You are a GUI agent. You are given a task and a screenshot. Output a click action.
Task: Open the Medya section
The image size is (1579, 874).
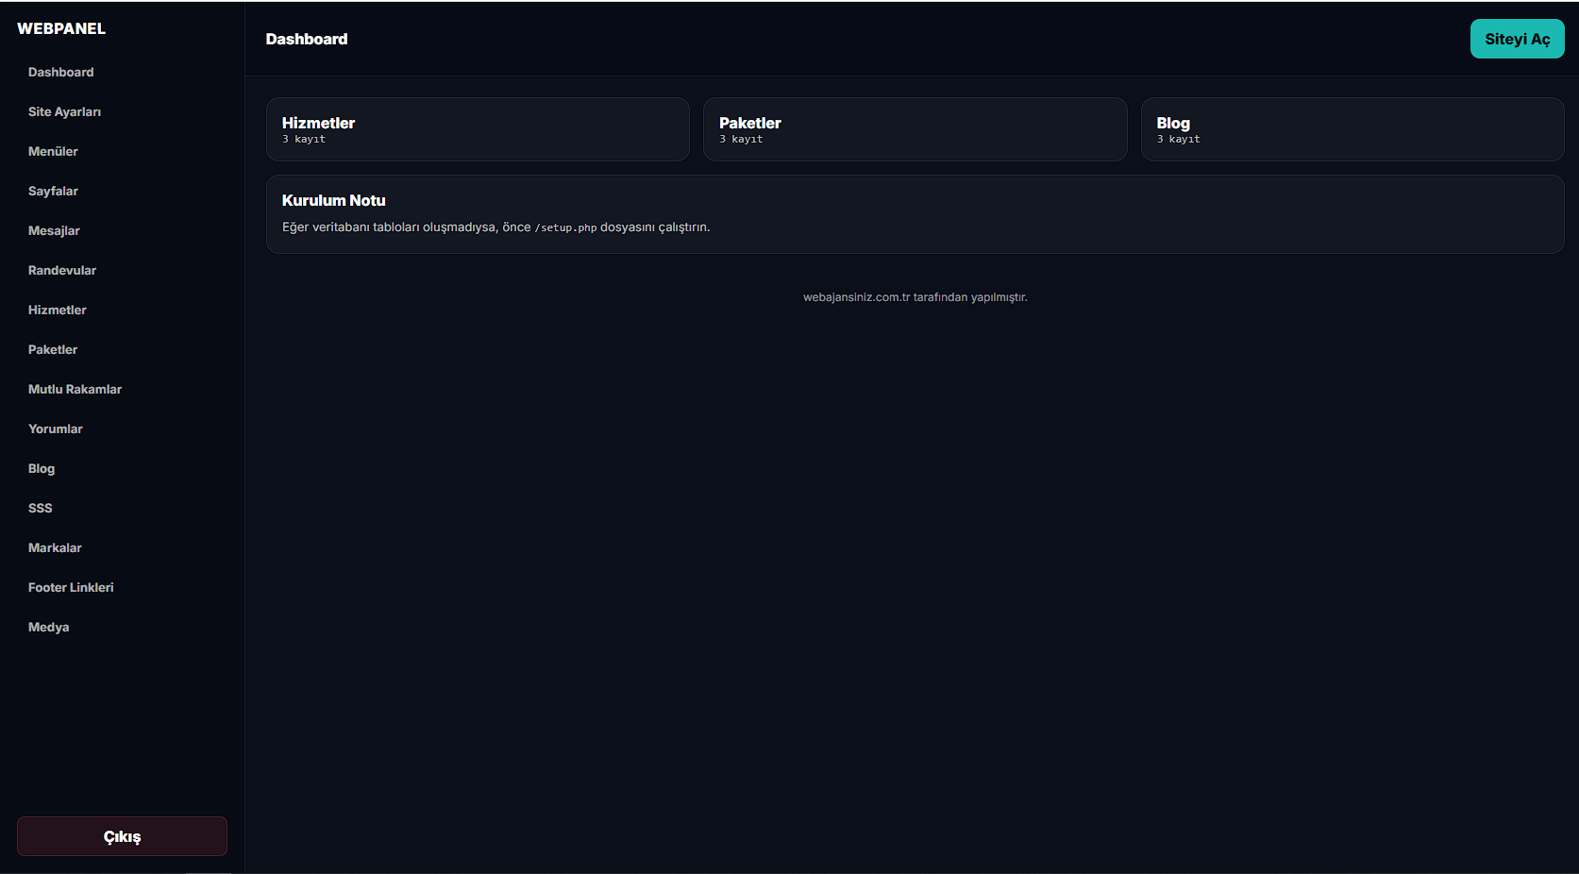point(49,628)
